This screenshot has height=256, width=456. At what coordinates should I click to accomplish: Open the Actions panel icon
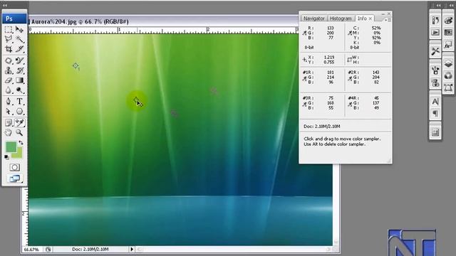435,32
